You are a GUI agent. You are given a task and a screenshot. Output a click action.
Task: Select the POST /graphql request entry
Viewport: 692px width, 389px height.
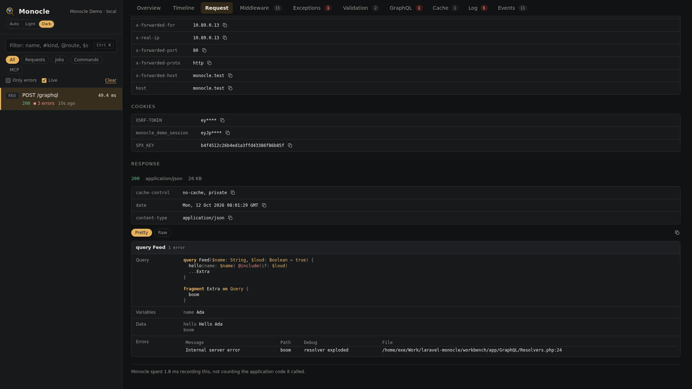tap(61, 99)
